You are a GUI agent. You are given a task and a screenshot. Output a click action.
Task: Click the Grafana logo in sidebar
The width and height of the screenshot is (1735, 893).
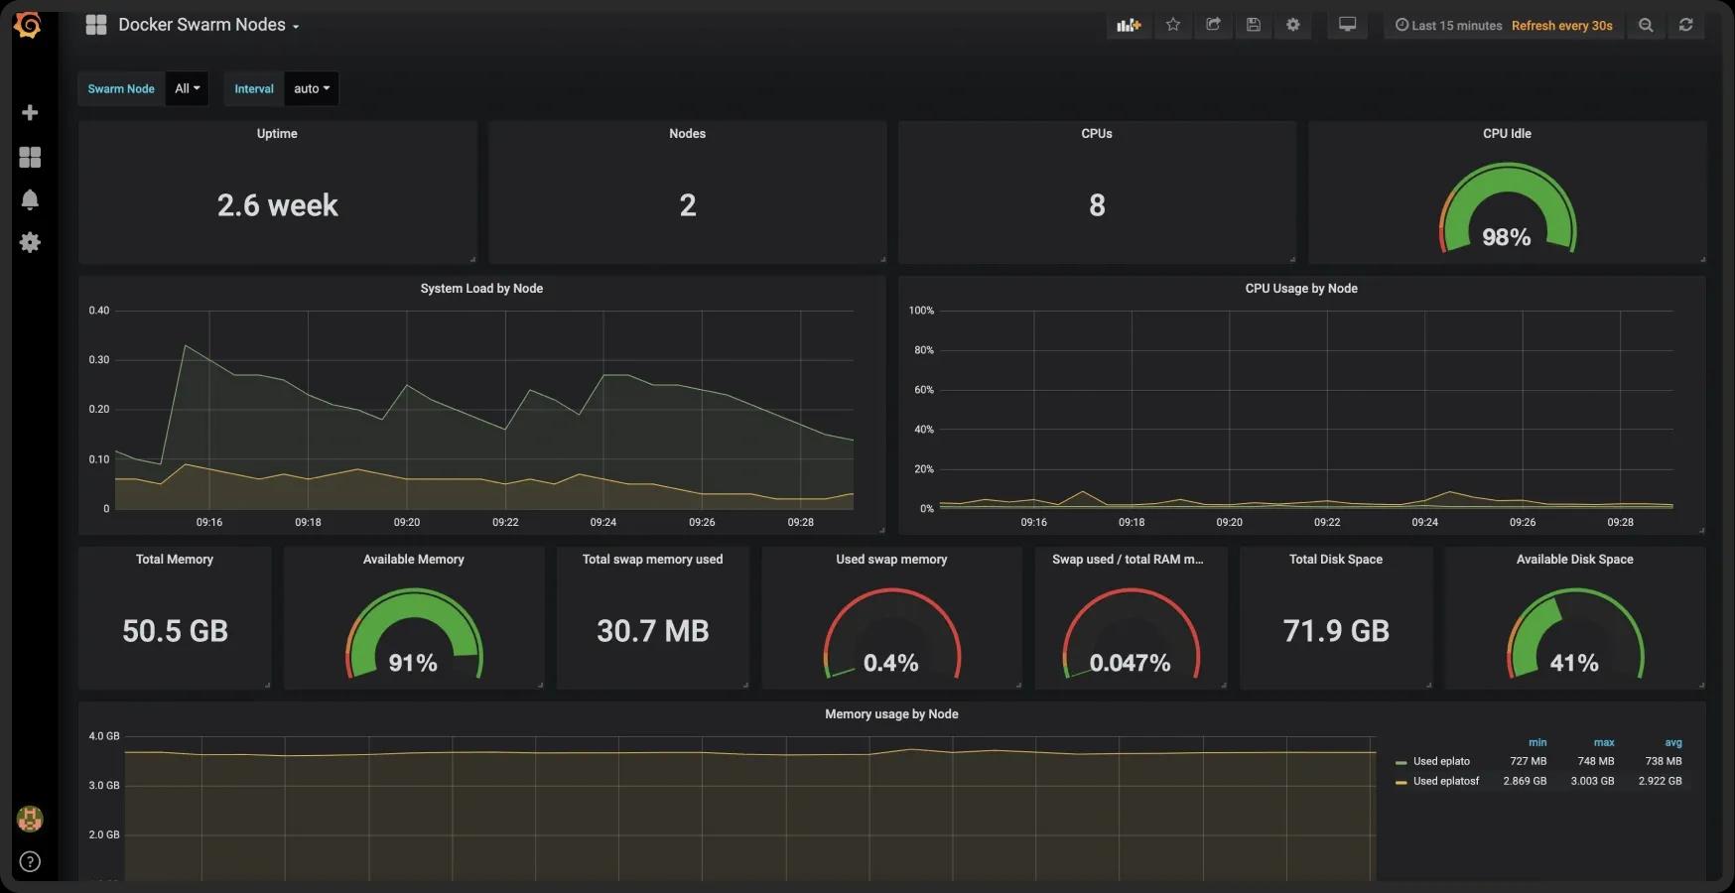28,25
